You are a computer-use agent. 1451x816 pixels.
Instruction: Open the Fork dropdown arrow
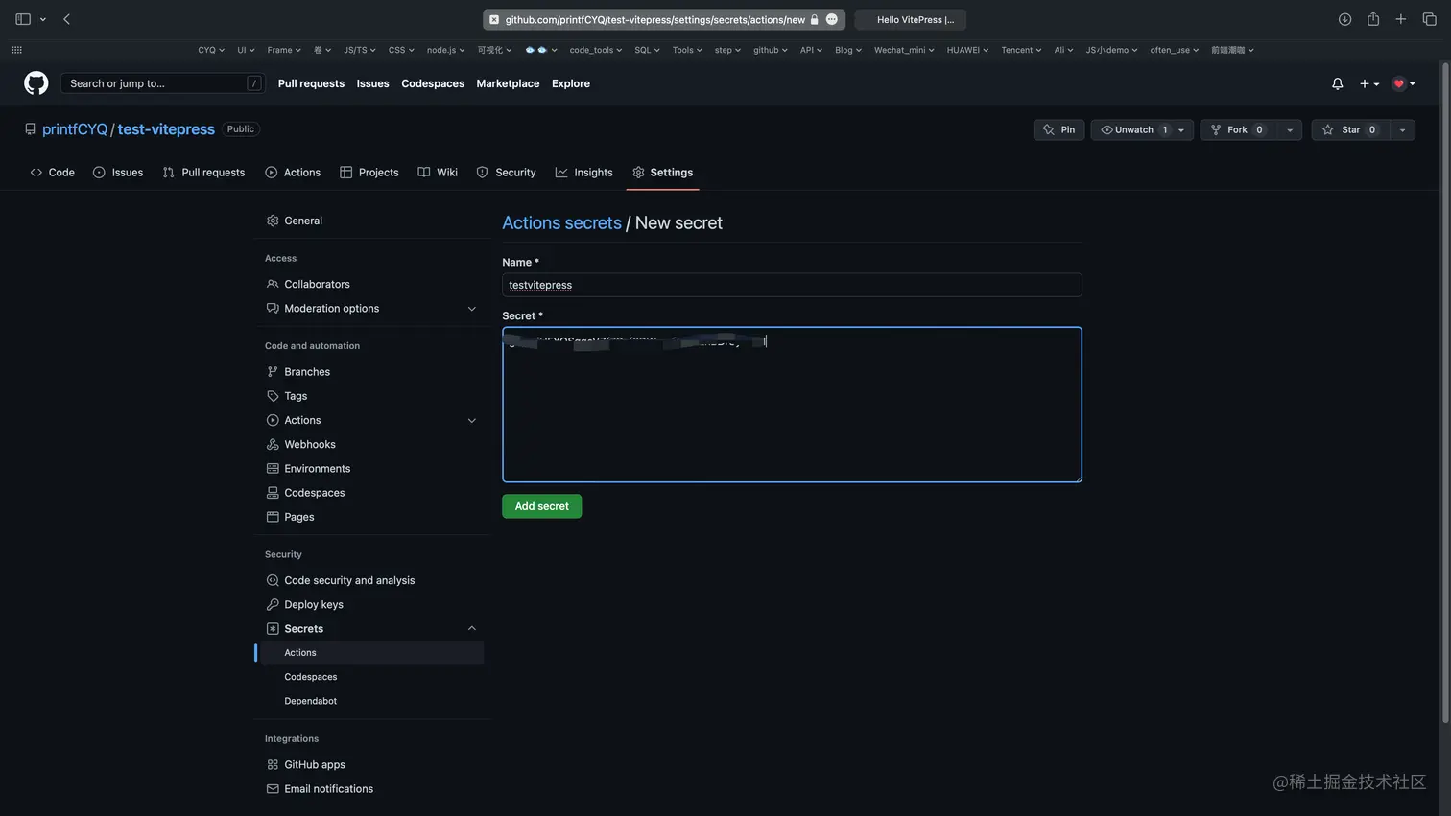[1290, 129]
